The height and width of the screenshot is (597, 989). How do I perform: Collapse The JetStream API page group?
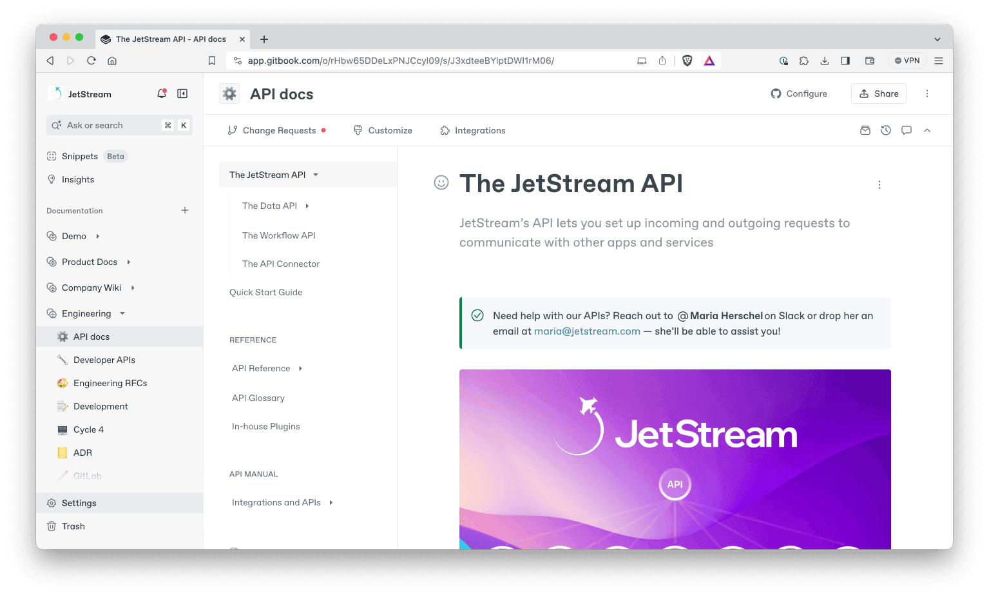[316, 175]
